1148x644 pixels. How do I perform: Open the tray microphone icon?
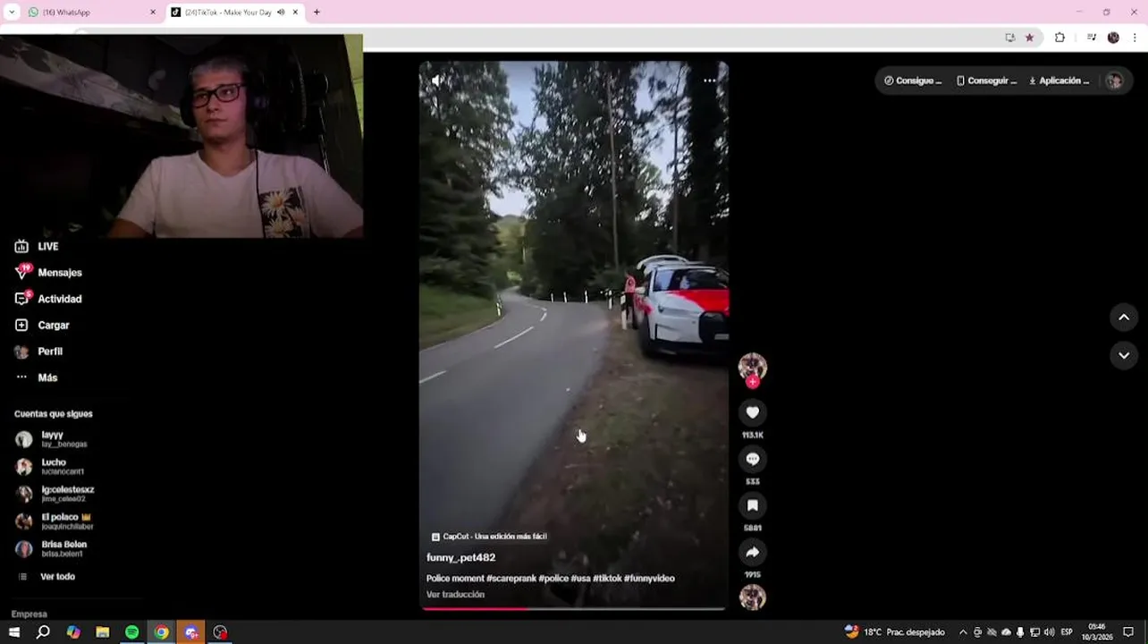tap(1020, 632)
